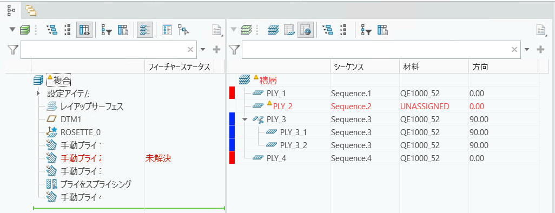Click the Sequence.4 cell for PLY_4
Viewport: 555px width, 213px height.
(x=351, y=158)
